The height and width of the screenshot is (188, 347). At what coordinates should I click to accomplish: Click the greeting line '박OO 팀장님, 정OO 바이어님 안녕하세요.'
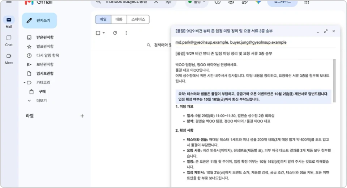click(x=206, y=65)
